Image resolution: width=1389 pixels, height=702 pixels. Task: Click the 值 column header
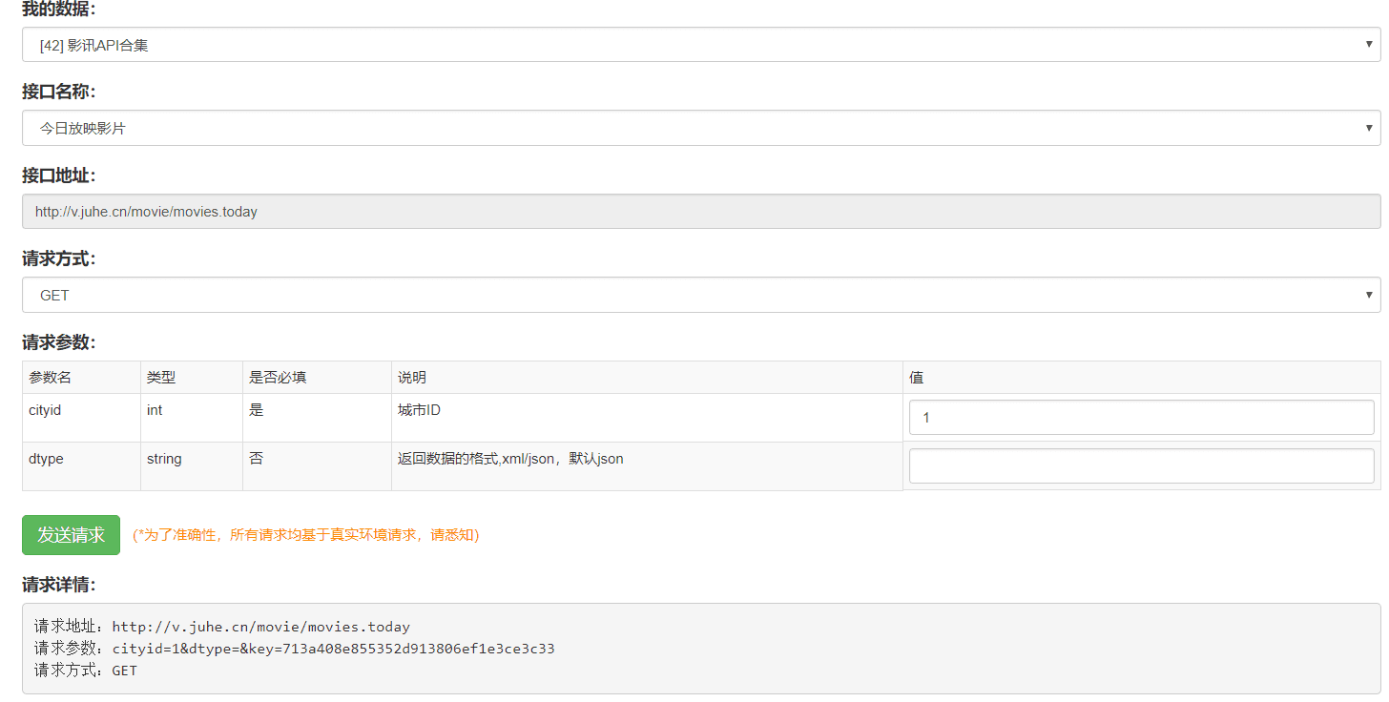[916, 377]
